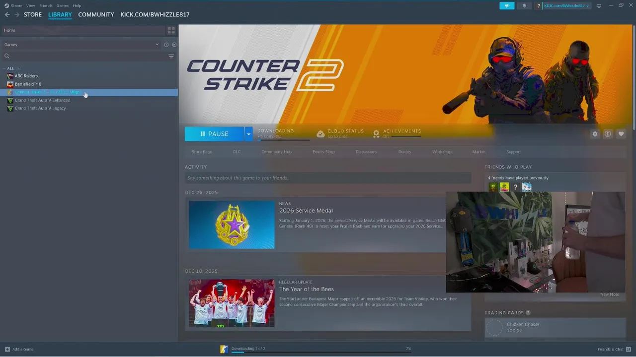Click the GTA V Legacy game icon
The height and width of the screenshot is (357, 636).
coord(10,108)
